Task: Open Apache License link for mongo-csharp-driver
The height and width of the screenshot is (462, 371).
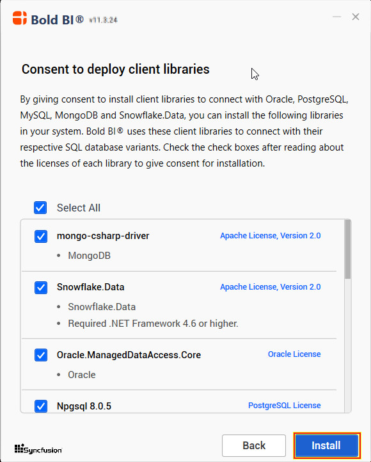Action: (x=271, y=236)
